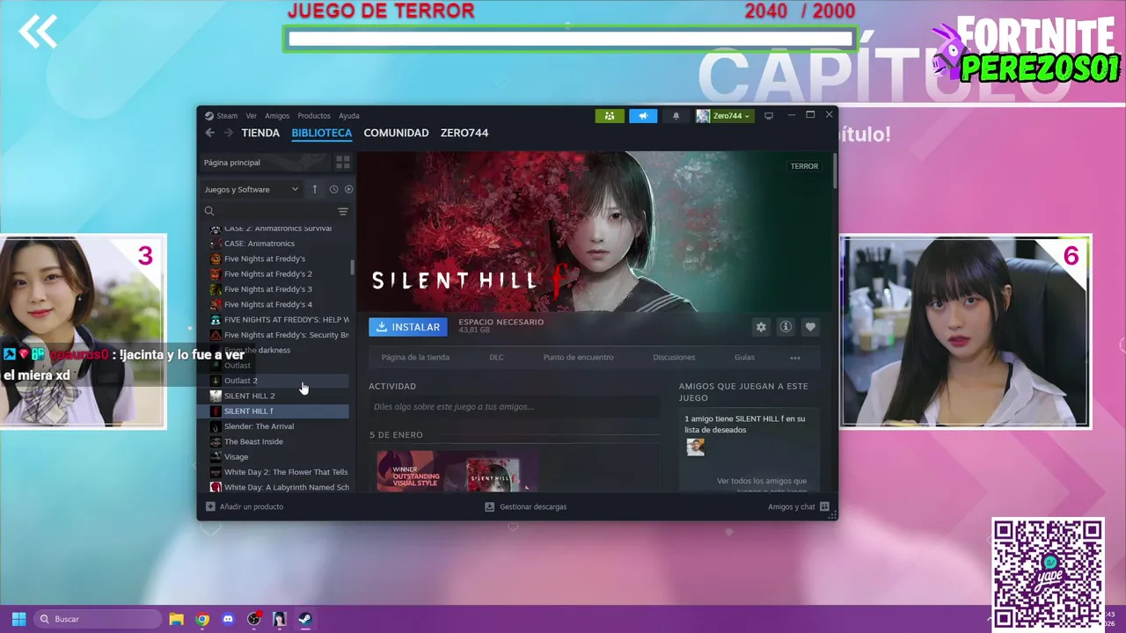Select Five Nights at Freddy's 4
1126x633 pixels.
point(267,305)
